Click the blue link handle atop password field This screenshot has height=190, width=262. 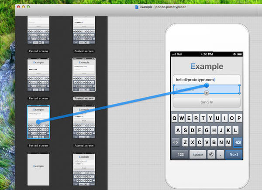click(x=207, y=85)
